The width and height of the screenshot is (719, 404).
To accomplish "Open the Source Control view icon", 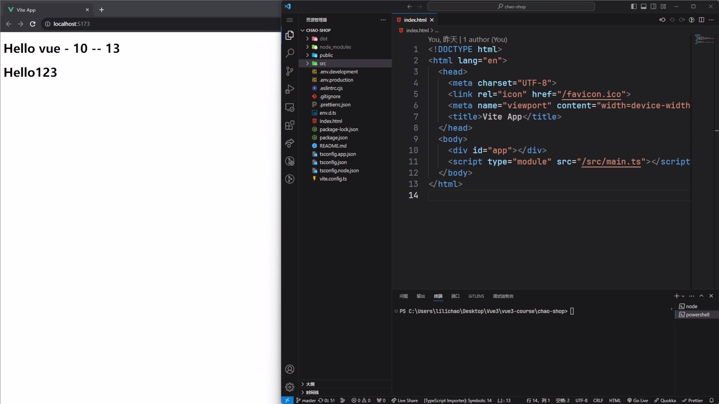I will point(289,71).
